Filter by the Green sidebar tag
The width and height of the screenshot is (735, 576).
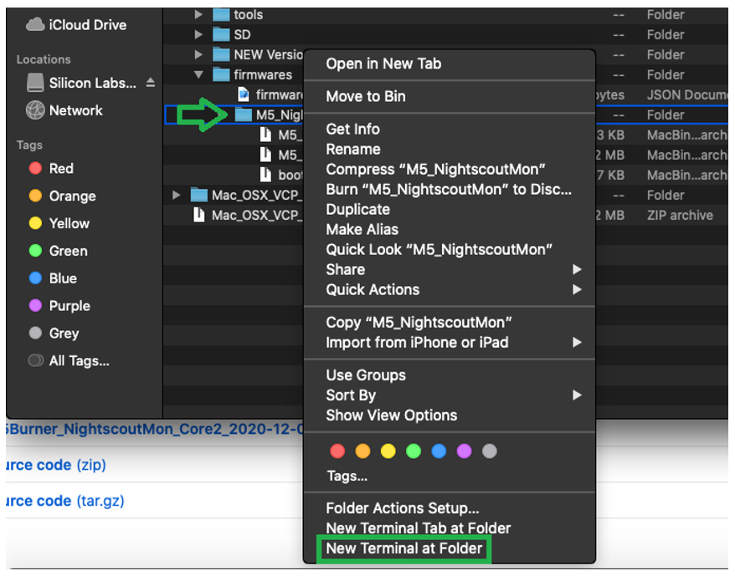58,251
